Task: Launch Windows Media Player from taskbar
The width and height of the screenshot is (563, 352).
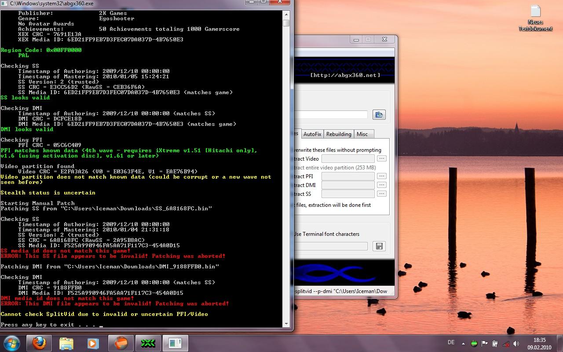Action: click(93, 343)
